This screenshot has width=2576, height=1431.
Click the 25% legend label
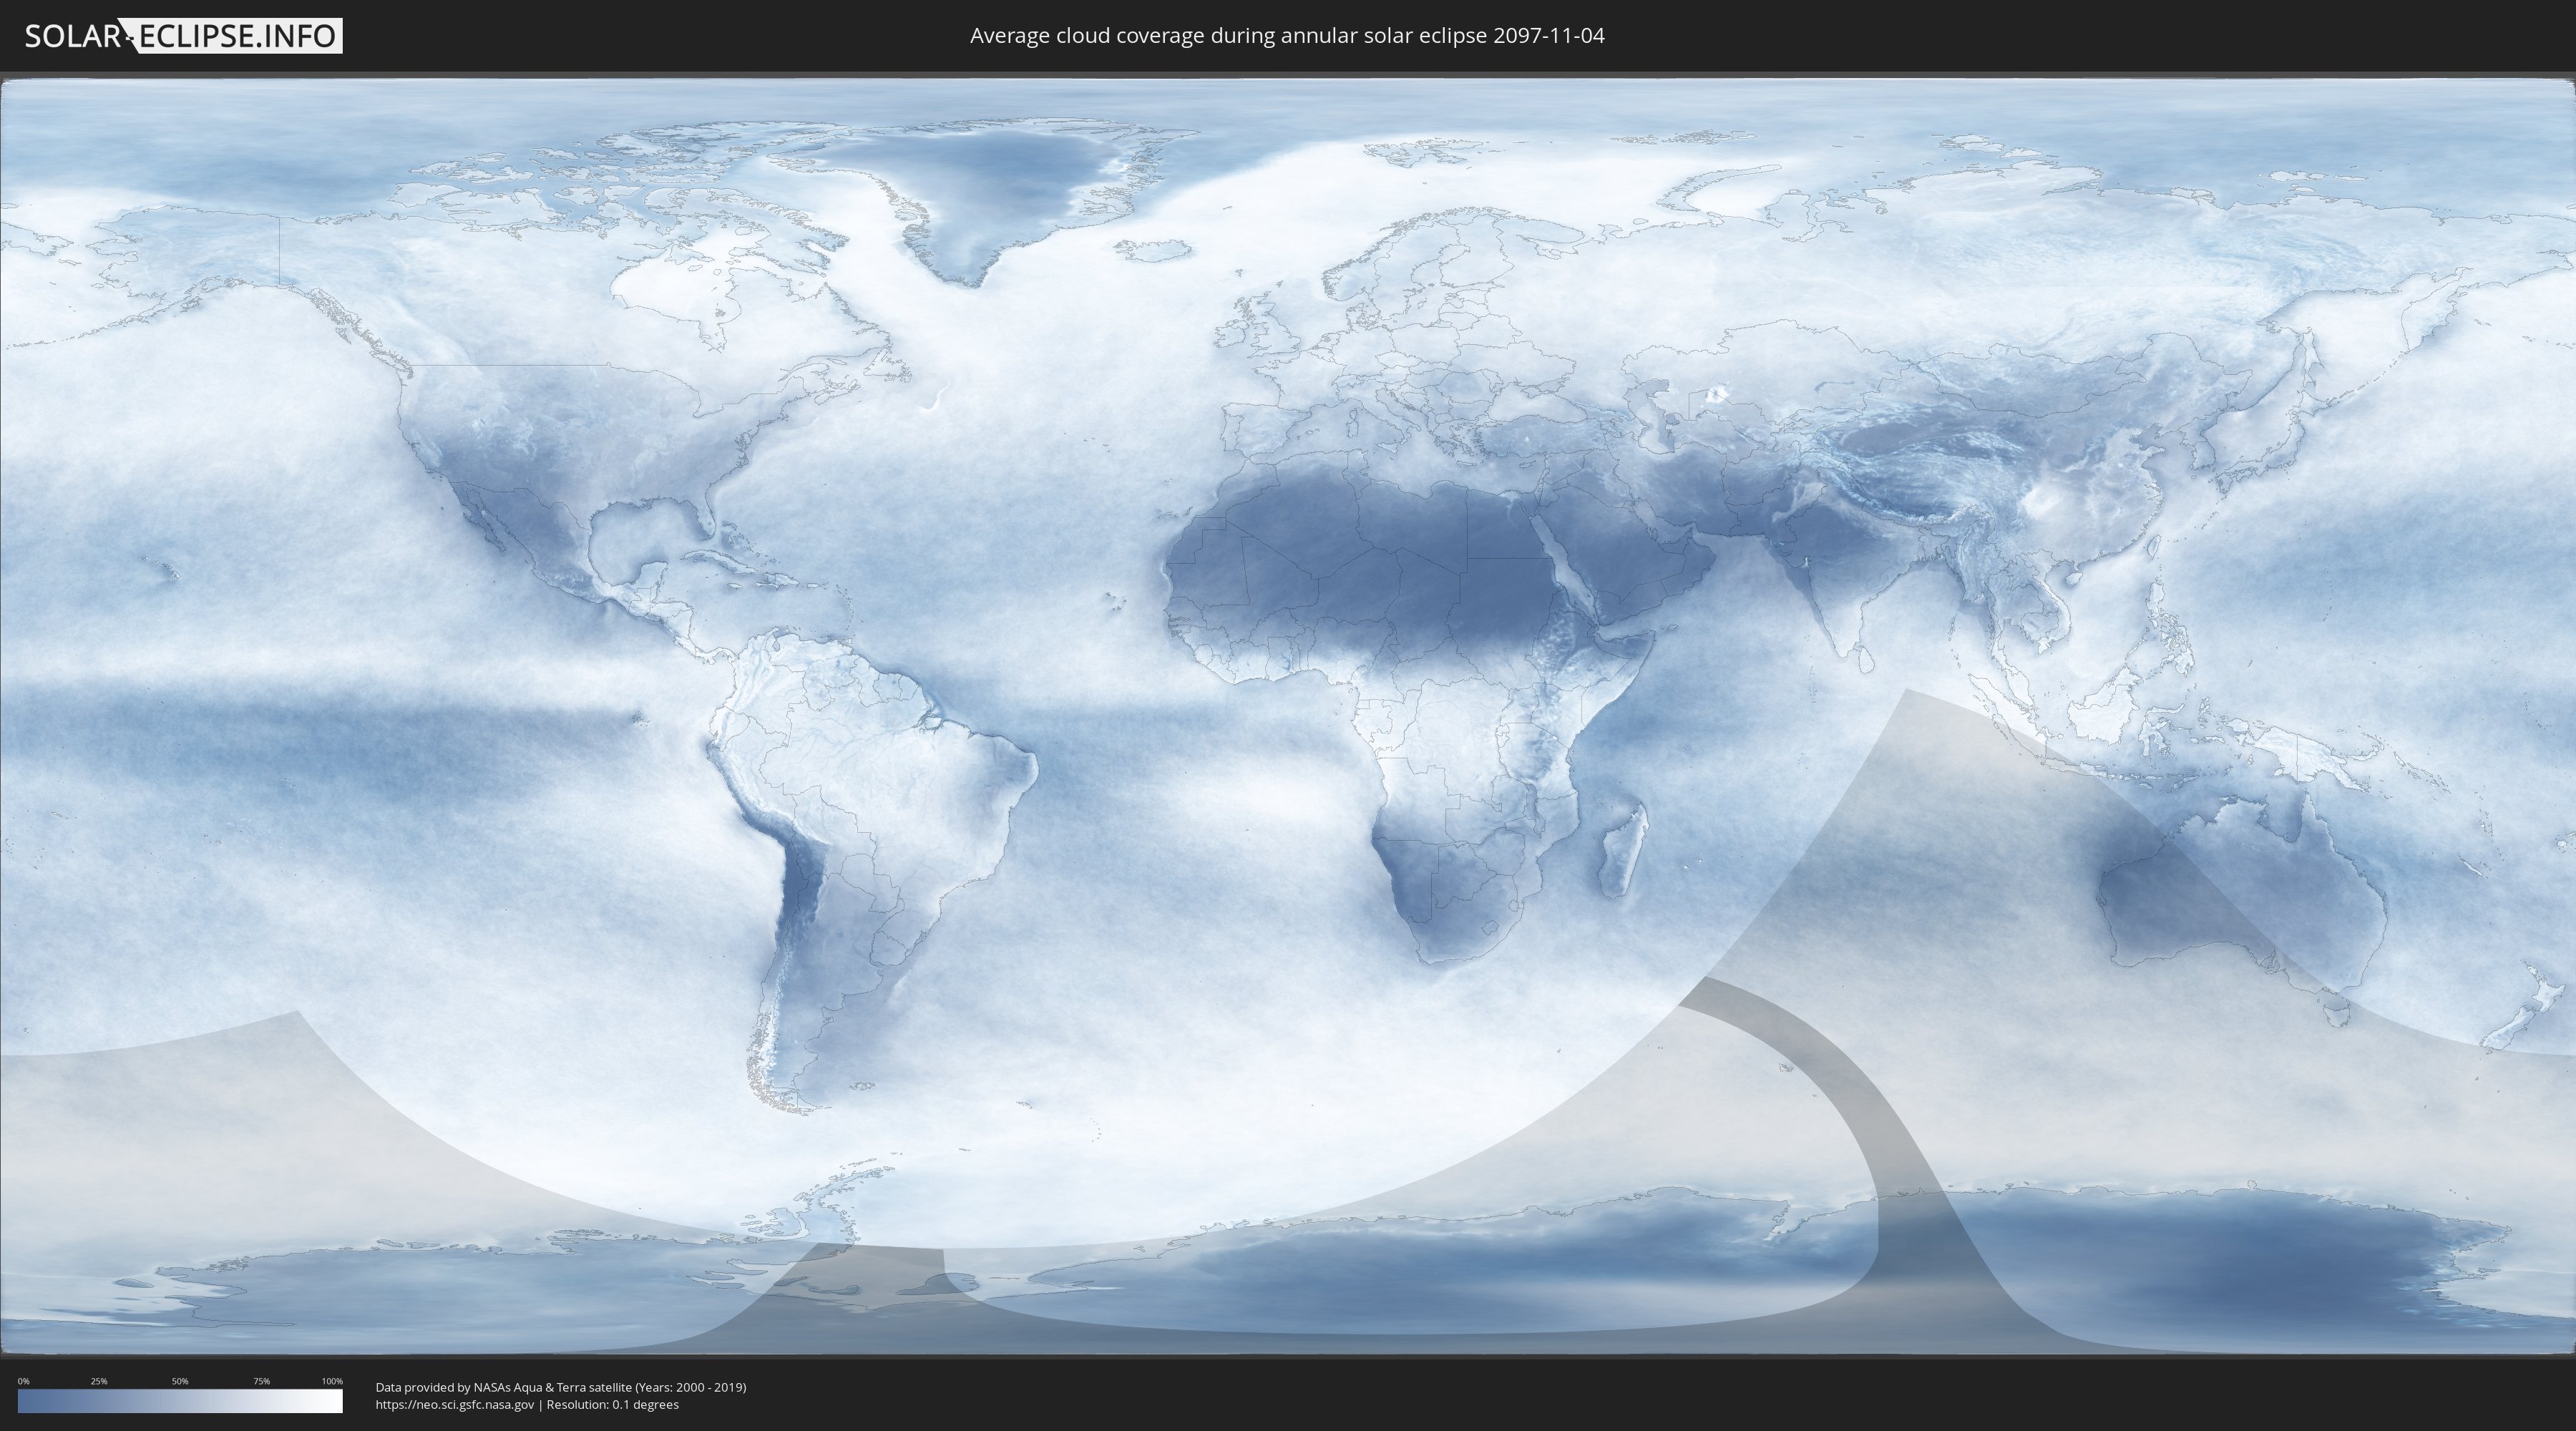pos(99,1381)
